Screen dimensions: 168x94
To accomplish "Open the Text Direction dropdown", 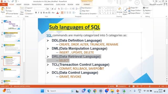I will pos(86,8).
